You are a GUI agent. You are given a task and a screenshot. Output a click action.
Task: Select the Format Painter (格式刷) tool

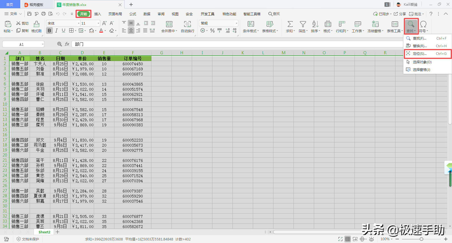click(36, 27)
